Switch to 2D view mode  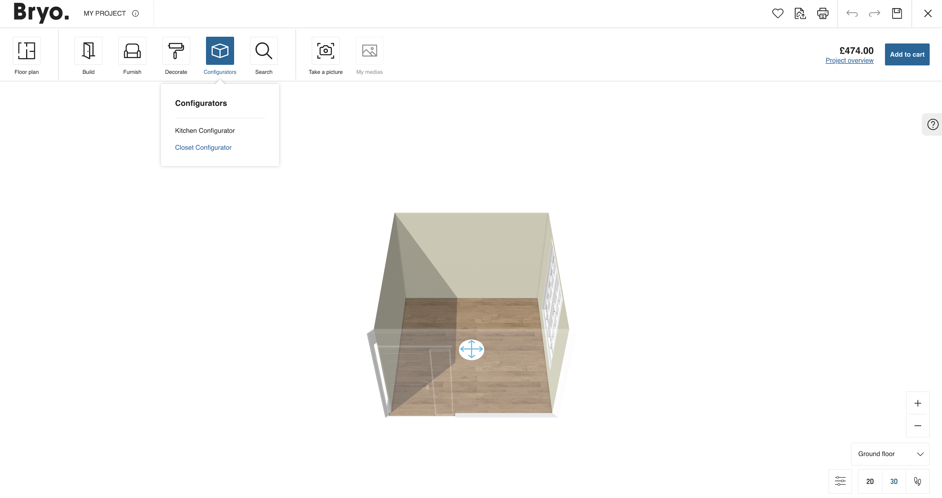click(x=870, y=481)
